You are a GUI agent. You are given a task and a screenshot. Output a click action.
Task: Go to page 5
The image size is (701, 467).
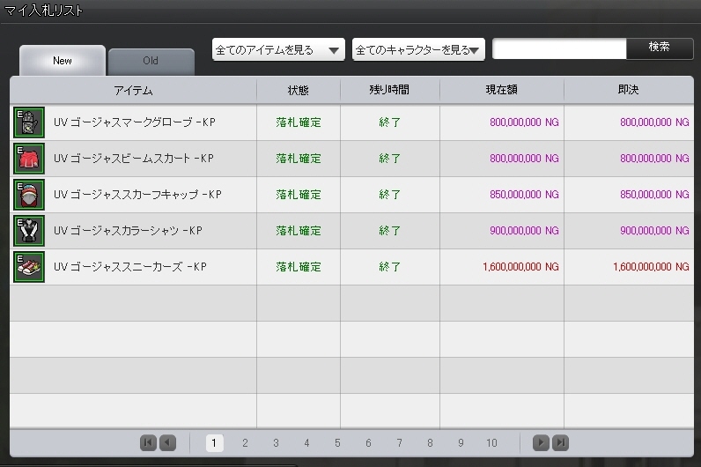pyautogui.click(x=337, y=443)
